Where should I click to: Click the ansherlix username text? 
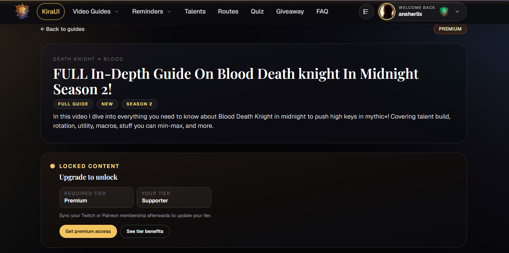411,14
